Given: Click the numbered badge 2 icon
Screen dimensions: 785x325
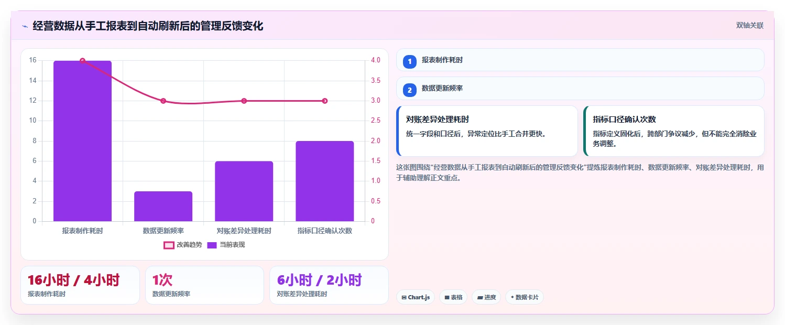Looking at the screenshot, I should tap(410, 90).
